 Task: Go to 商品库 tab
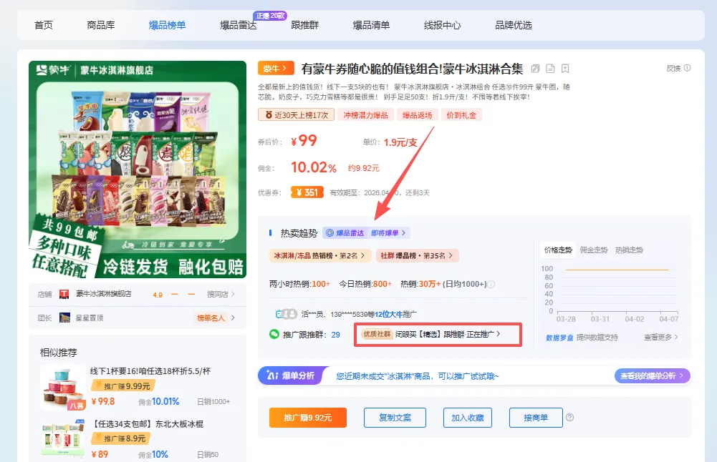[100, 25]
